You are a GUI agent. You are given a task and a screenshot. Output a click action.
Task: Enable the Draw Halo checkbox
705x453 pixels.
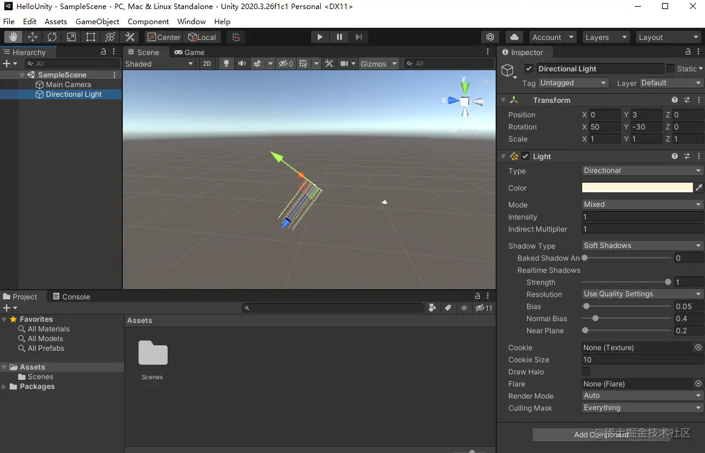(586, 371)
